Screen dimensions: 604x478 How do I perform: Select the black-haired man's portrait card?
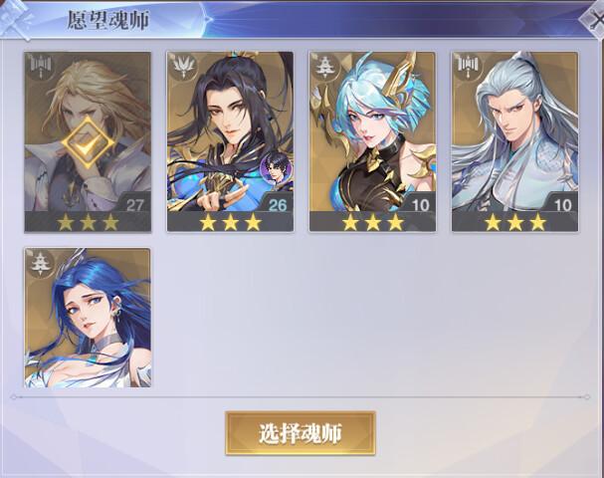230,141
